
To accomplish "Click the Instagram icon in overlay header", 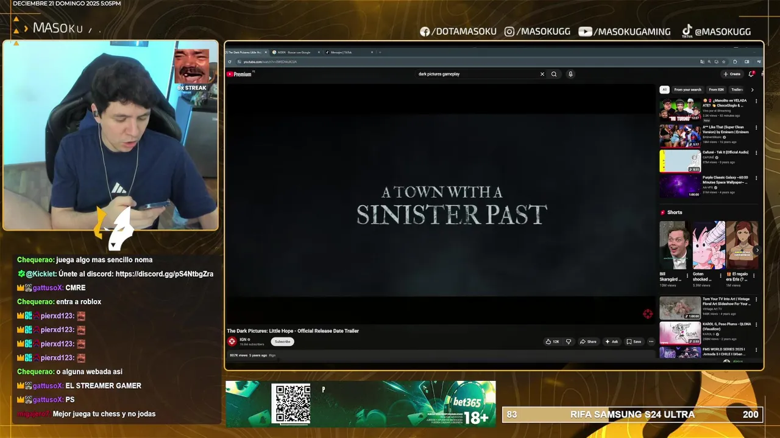I will pos(509,32).
